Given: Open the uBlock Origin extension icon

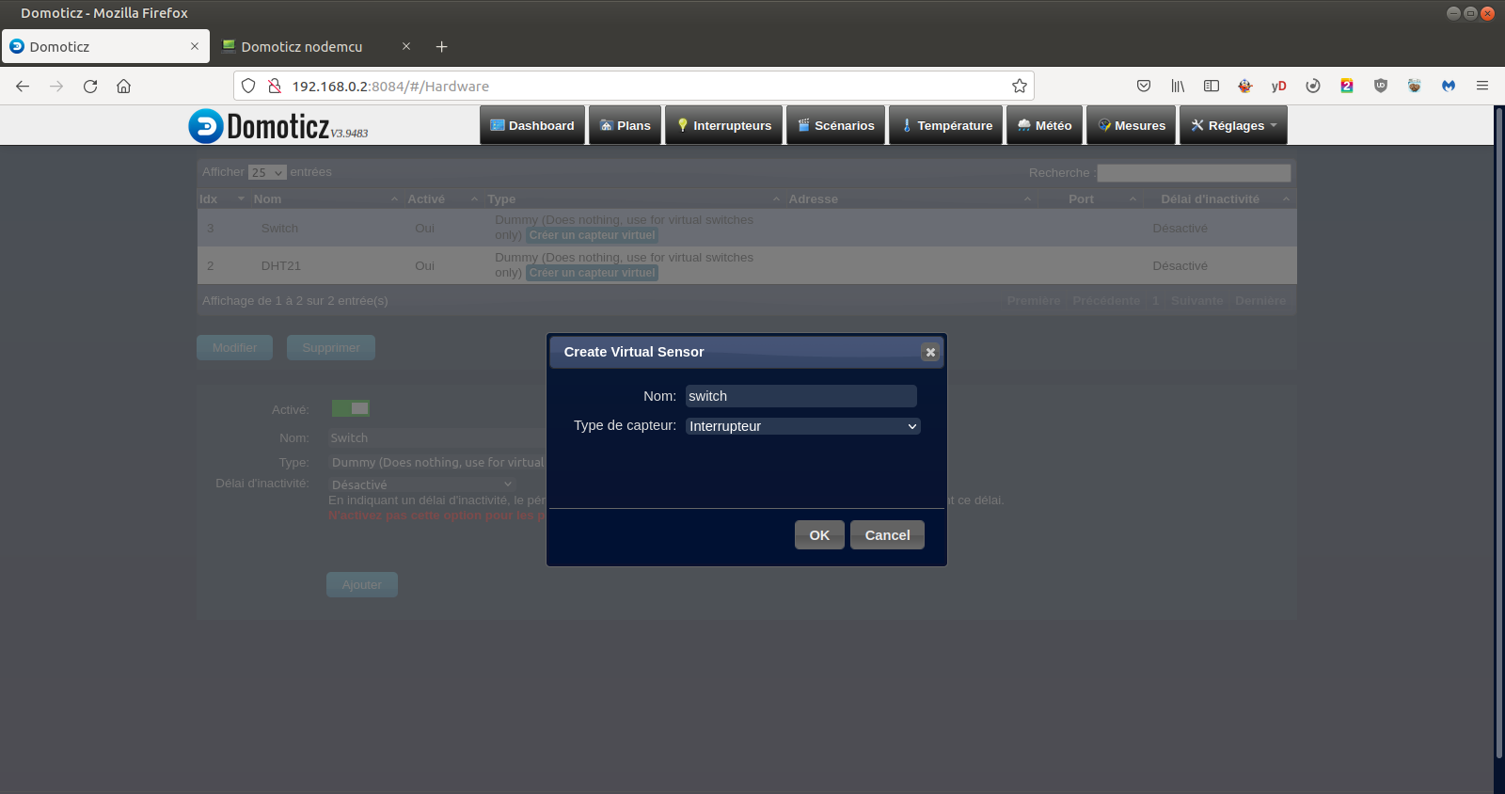Looking at the screenshot, I should point(1381,87).
